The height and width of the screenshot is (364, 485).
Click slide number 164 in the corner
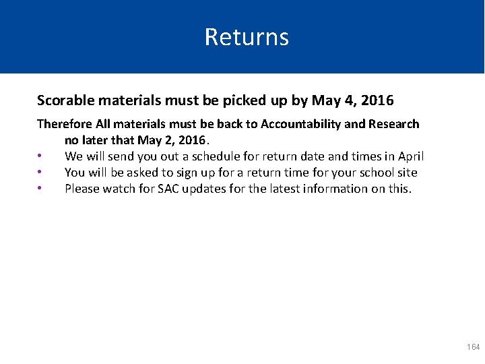pyautogui.click(x=473, y=347)
